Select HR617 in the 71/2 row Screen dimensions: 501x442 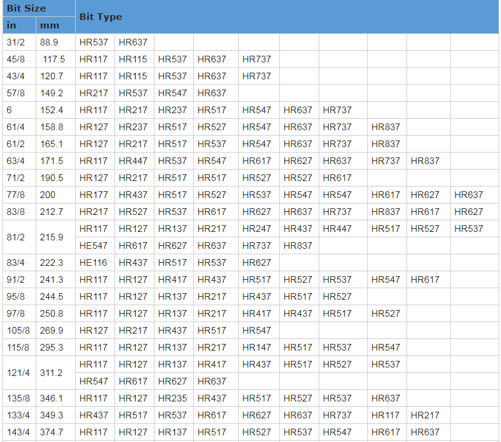[337, 178]
